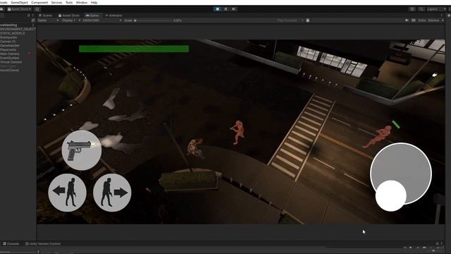Click the green player health bar
This screenshot has width=451, height=254.
134,49
